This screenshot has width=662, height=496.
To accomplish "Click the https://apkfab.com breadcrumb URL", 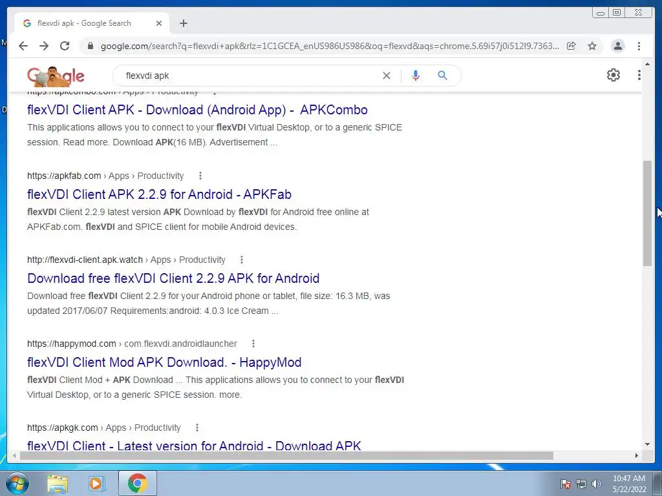I will pyautogui.click(x=64, y=176).
